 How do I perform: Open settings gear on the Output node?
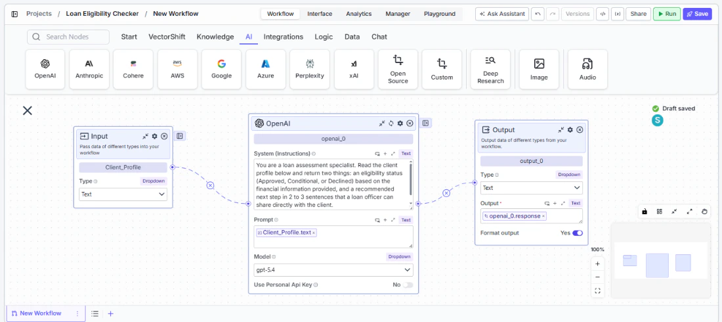click(x=570, y=130)
